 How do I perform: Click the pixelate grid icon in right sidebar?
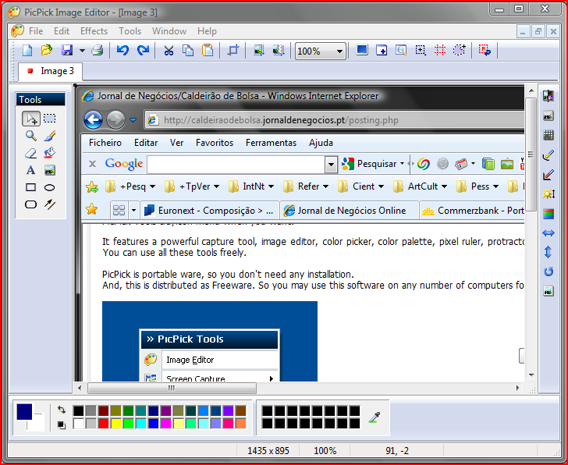click(548, 135)
